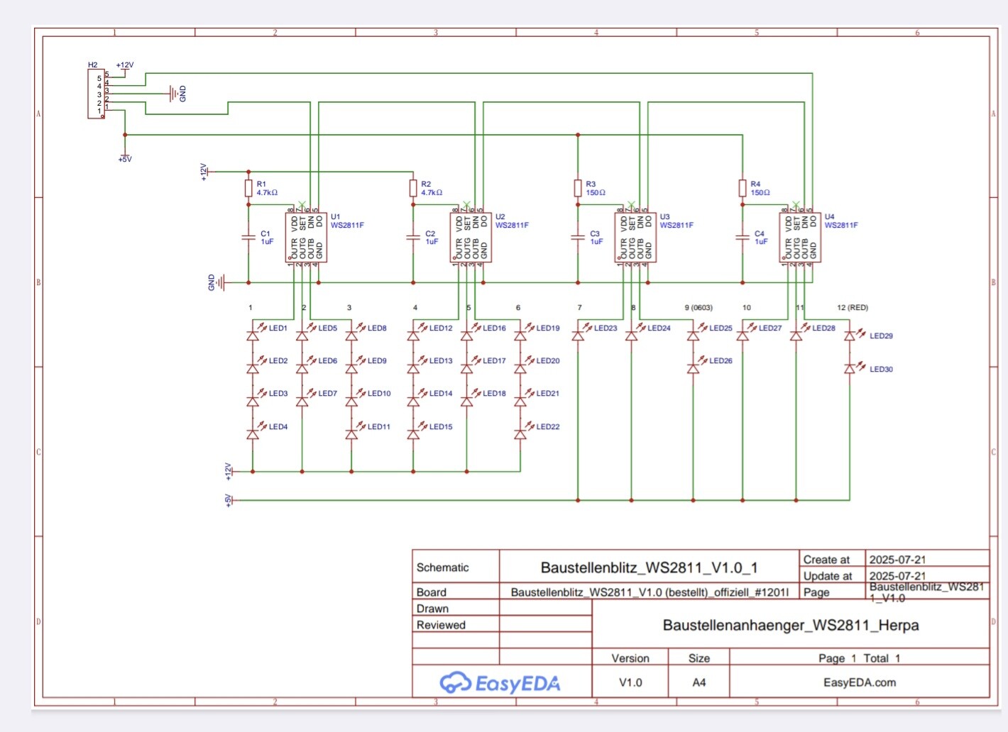The width and height of the screenshot is (1008, 732).
Task: Select resistor R1 symbol
Action: point(248,188)
